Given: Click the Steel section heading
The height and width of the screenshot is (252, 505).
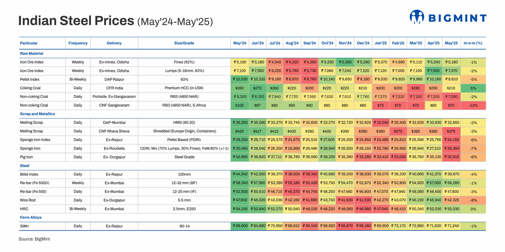Looking at the screenshot, I should [x=24, y=166].
